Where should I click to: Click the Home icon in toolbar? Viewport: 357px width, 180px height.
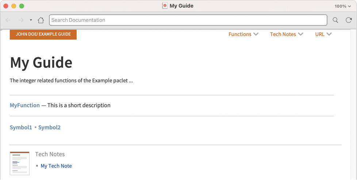(41, 20)
